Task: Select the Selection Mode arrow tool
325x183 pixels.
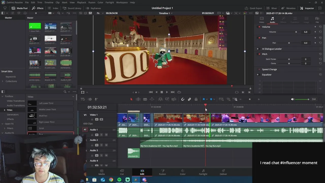Action: 131,99
